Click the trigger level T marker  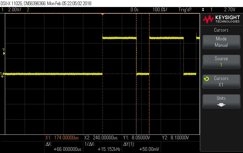point(4,52)
